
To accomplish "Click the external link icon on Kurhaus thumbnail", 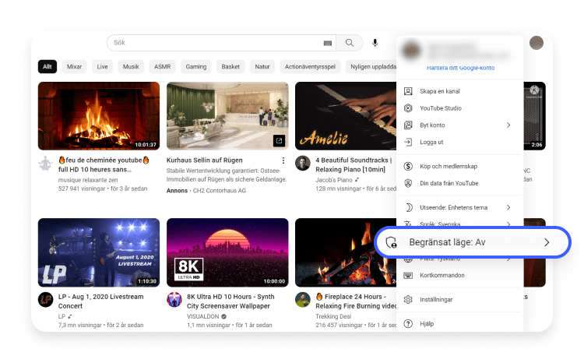I will 279,140.
